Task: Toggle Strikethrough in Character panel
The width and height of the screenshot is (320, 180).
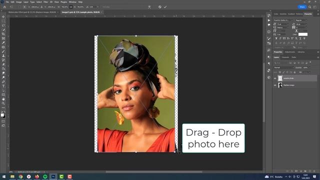Action: (304, 38)
